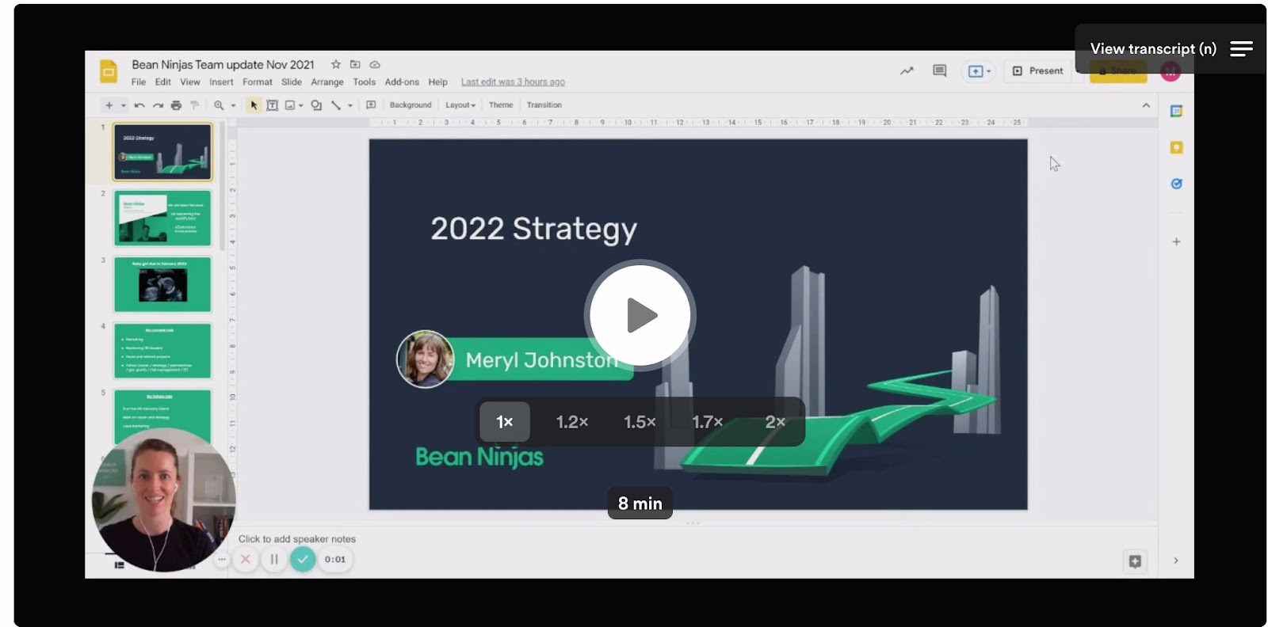The height and width of the screenshot is (627, 1268).
Task: Click the Present button
Action: (x=1038, y=71)
